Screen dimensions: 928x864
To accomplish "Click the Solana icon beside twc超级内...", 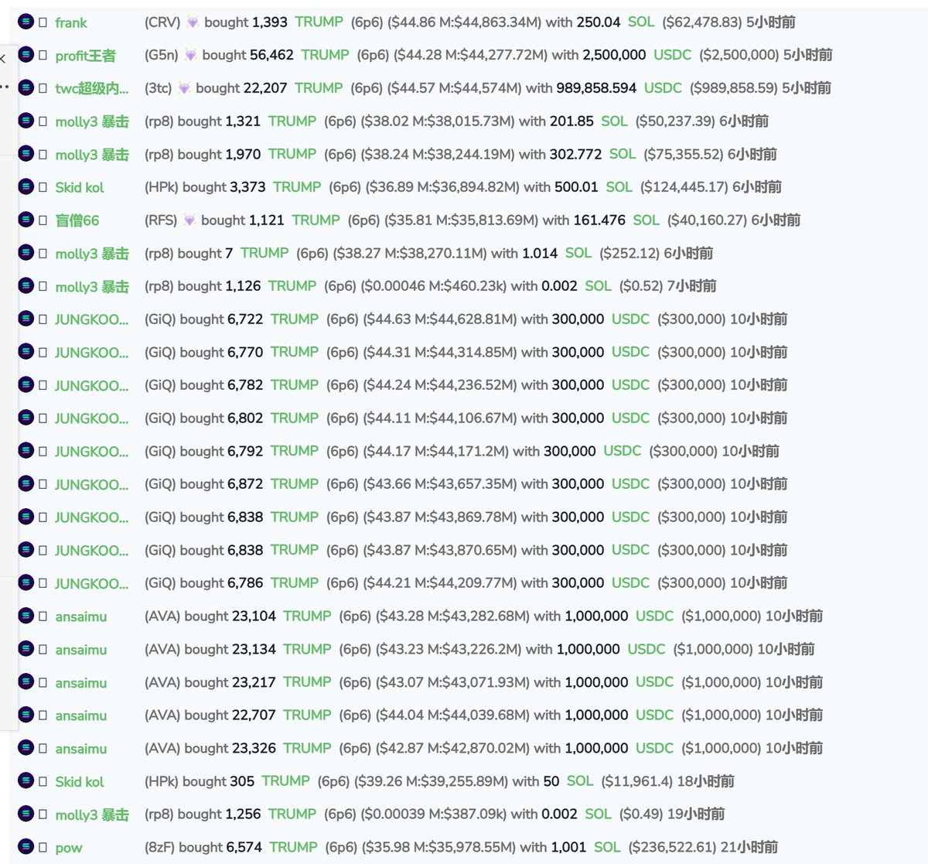I will click(26, 87).
